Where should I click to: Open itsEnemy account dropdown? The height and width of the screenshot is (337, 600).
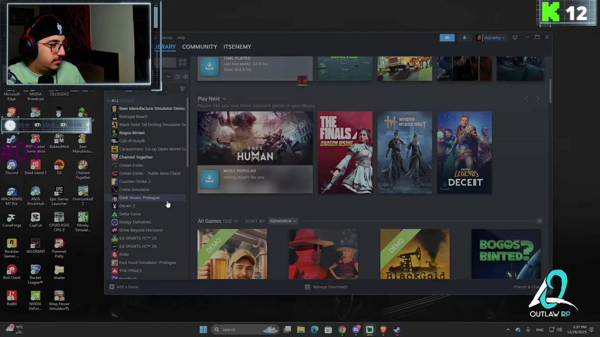(490, 38)
